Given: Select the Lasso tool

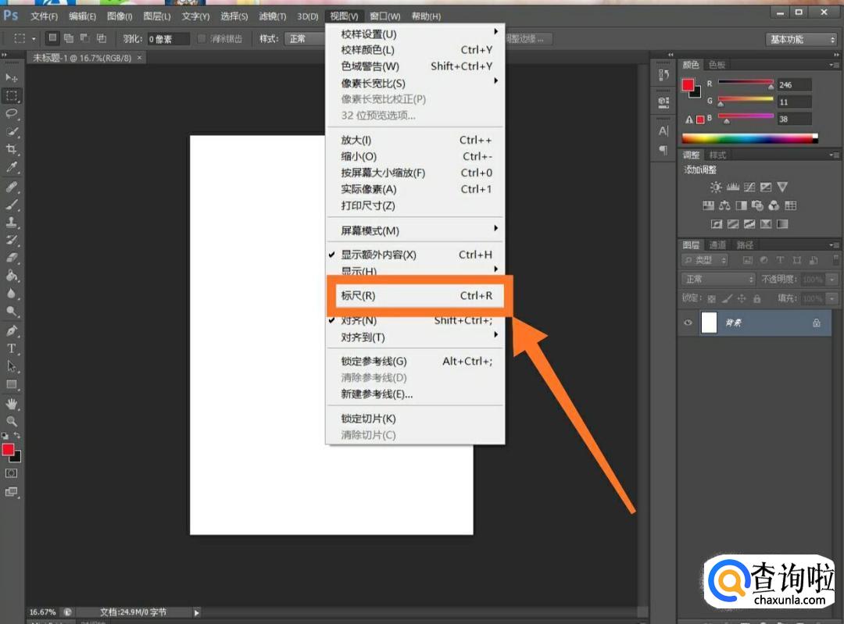Looking at the screenshot, I should coord(12,113).
